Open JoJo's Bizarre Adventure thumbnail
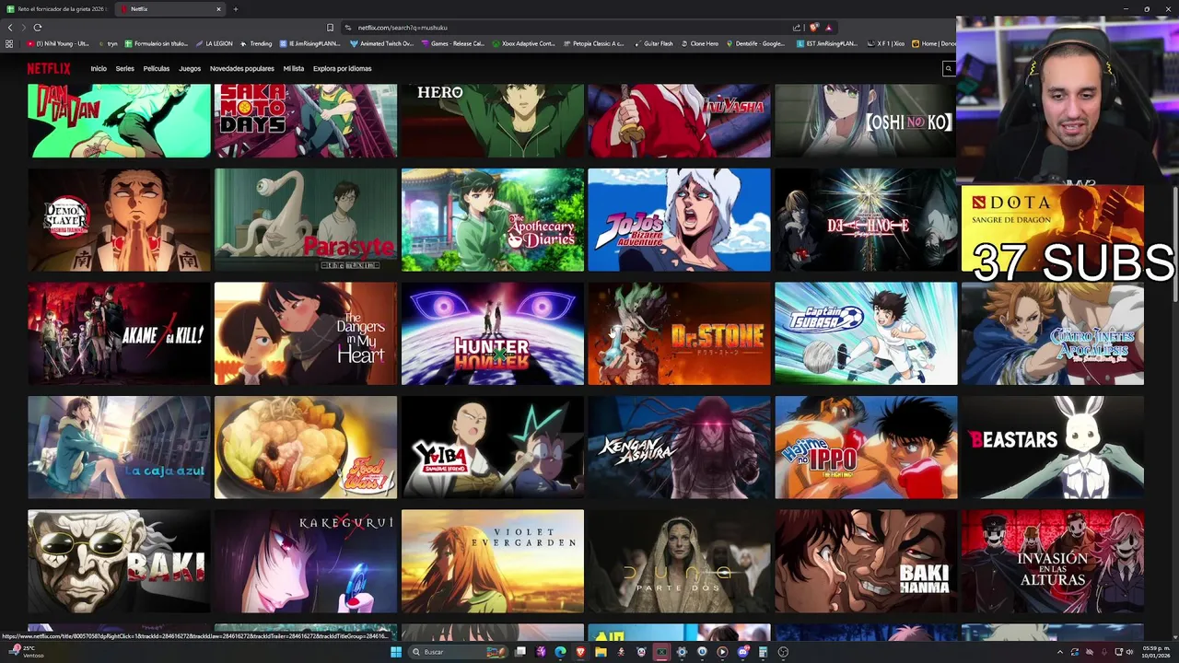1179x663 pixels. coord(679,219)
